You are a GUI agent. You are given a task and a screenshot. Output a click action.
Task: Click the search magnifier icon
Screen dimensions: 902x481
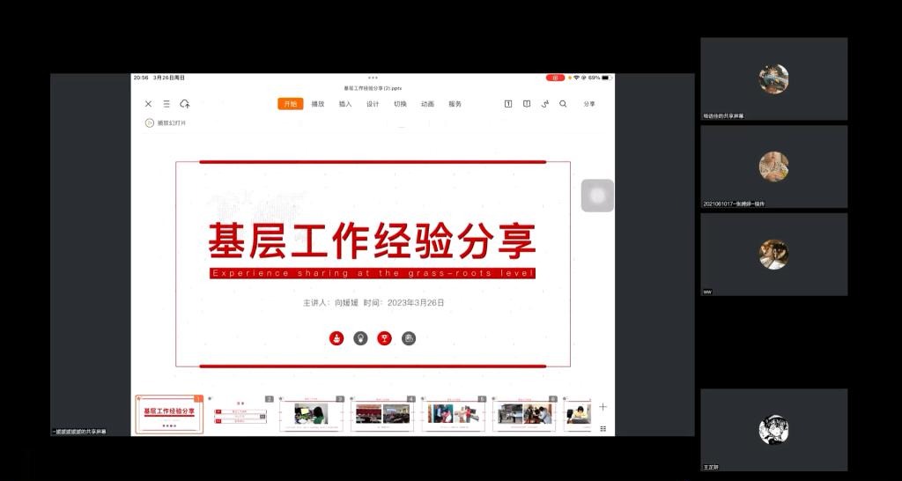pyautogui.click(x=563, y=104)
